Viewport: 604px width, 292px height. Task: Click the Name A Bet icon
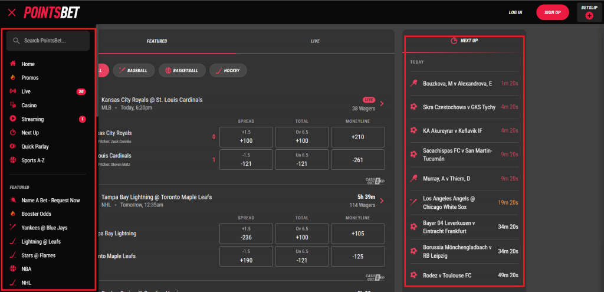point(13,201)
